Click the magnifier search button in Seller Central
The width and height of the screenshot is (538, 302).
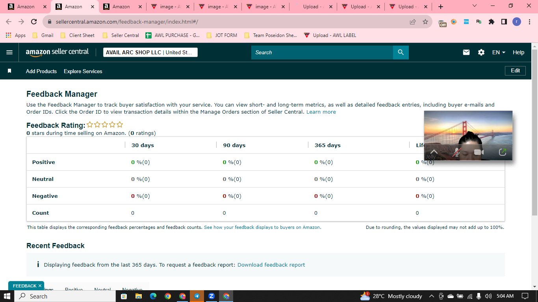(401, 52)
